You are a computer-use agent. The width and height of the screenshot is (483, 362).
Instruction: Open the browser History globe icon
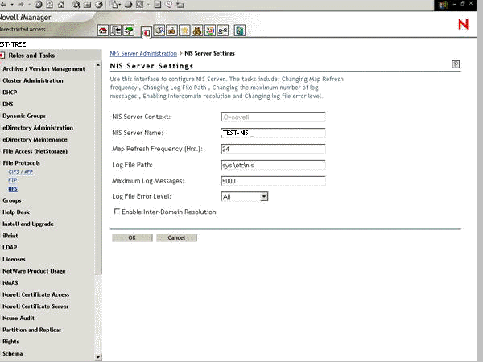point(99,5)
